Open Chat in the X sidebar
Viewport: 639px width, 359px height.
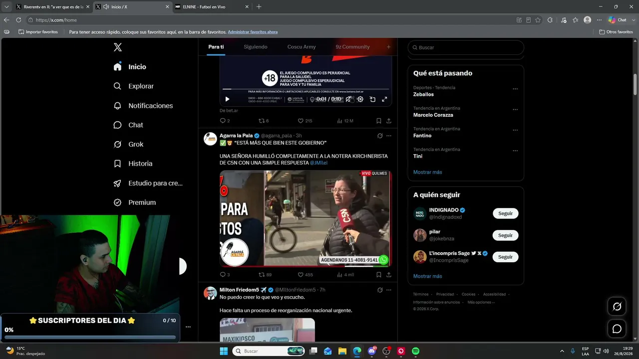pyautogui.click(x=128, y=125)
